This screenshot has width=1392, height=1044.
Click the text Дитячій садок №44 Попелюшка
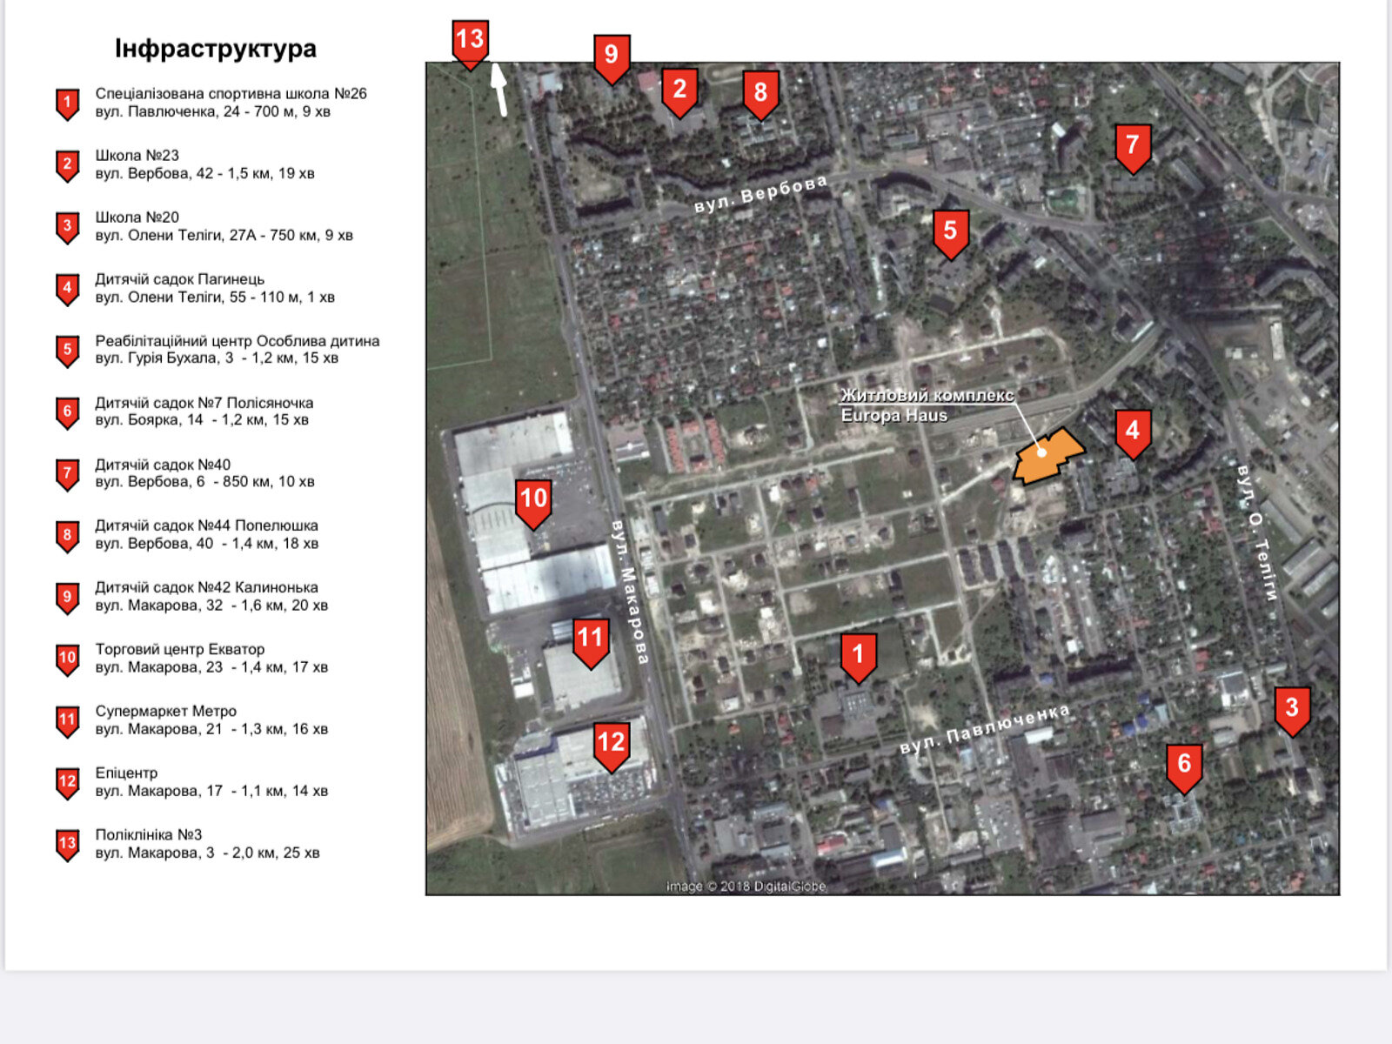(x=207, y=525)
